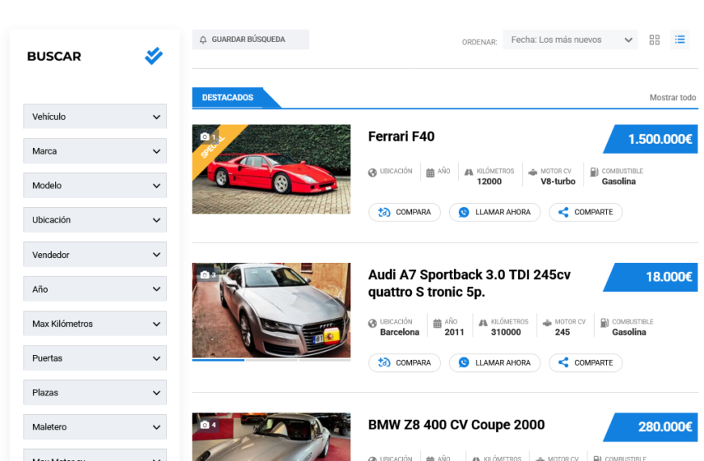Click the camera photo count icon on BMW Z8
This screenshot has height=461, width=704.
point(205,425)
